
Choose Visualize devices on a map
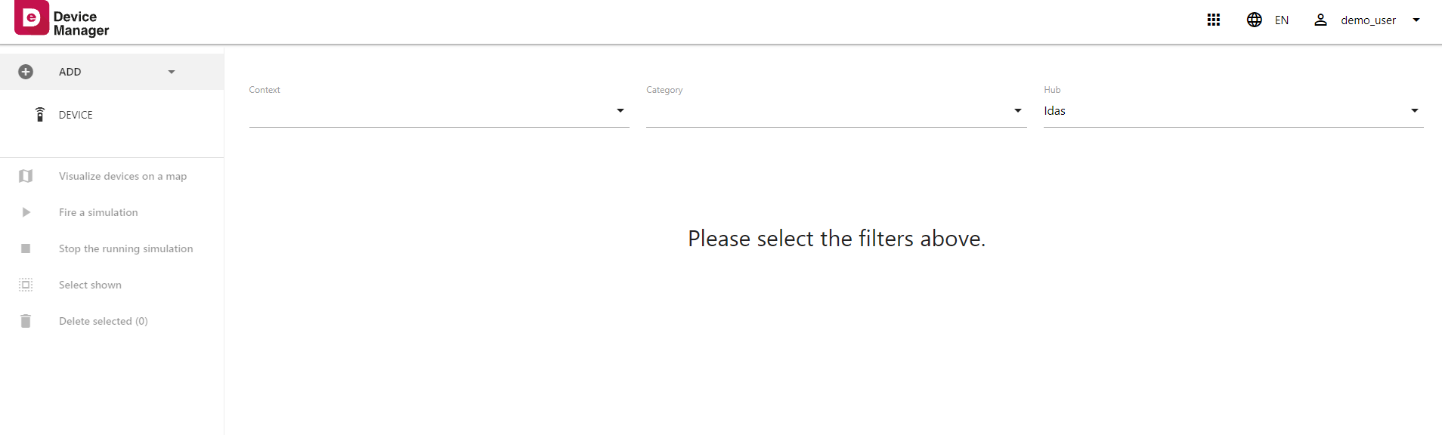pyautogui.click(x=122, y=176)
